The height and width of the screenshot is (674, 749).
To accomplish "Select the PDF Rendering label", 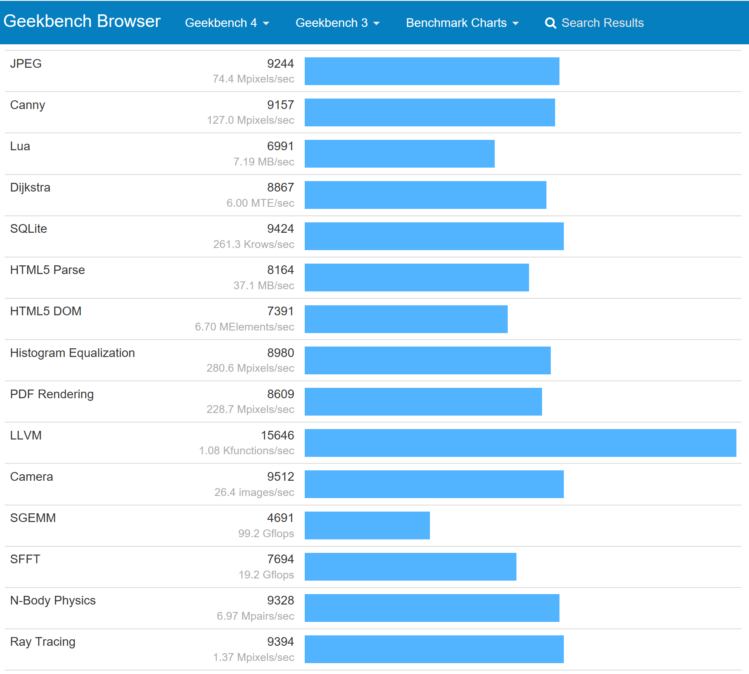I will click(x=52, y=394).
